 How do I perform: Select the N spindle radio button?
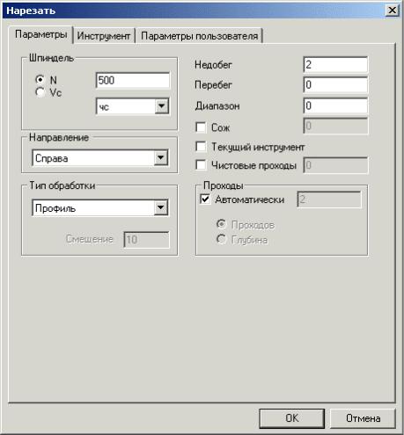pos(40,80)
